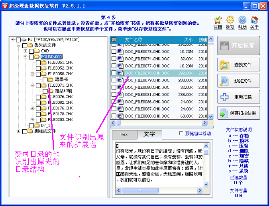Enable the 预览窗口浮动 checkbox
The image size is (269, 206).
[x=181, y=134]
